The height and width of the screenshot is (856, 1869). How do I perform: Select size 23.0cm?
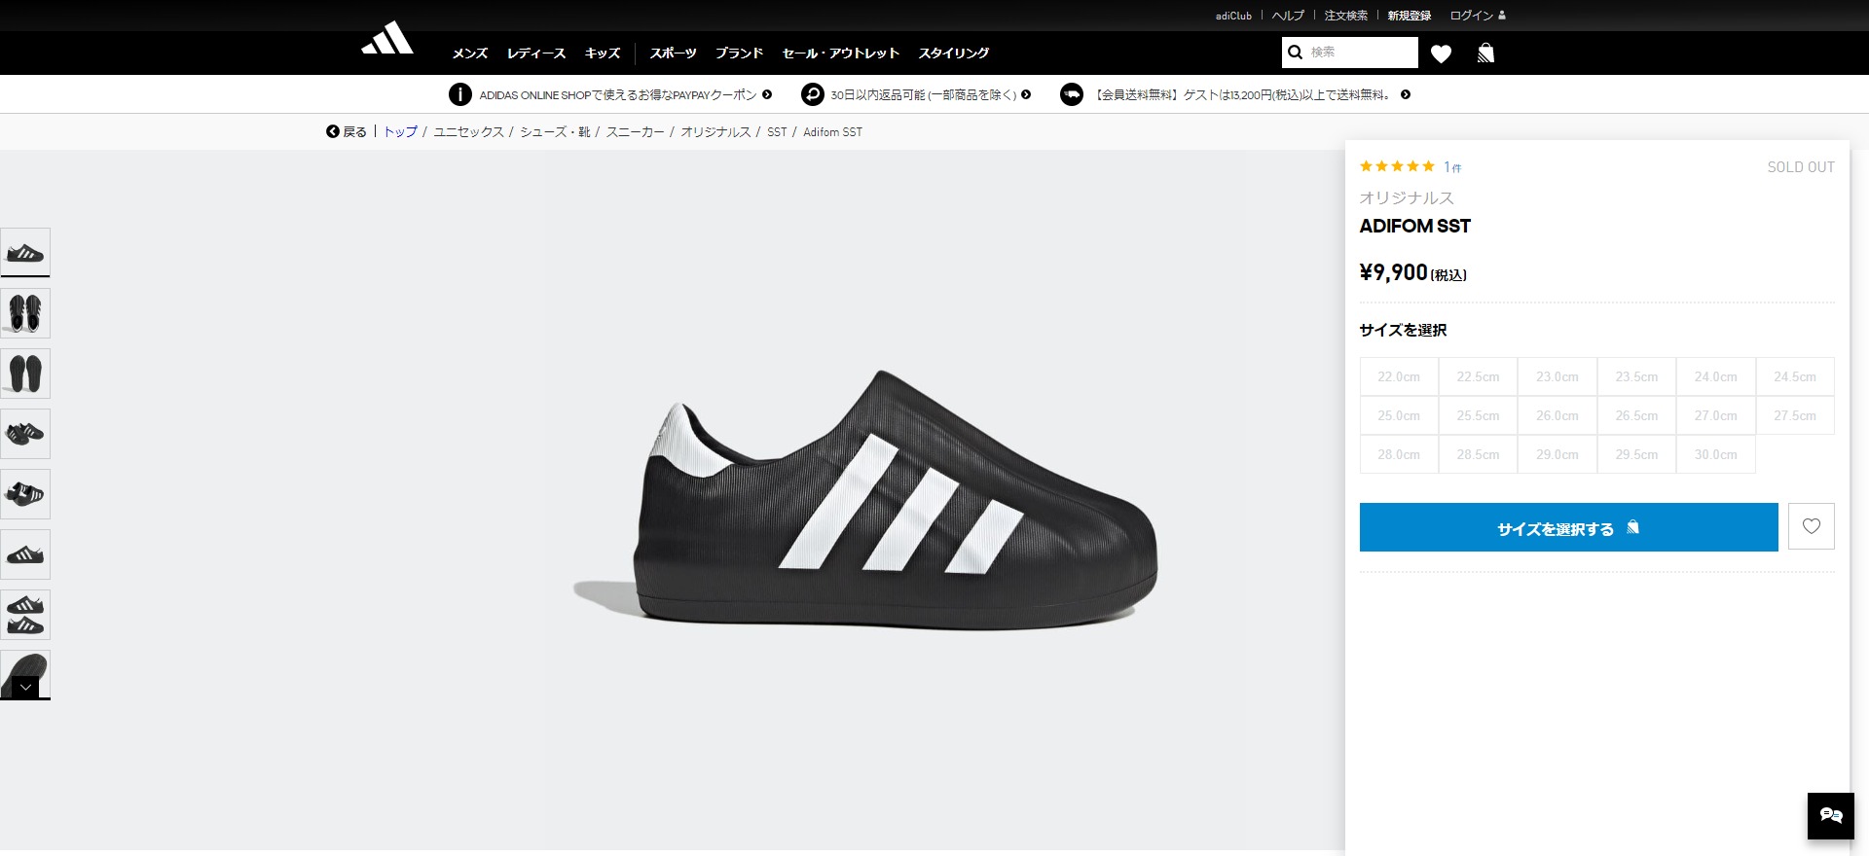1557,376
